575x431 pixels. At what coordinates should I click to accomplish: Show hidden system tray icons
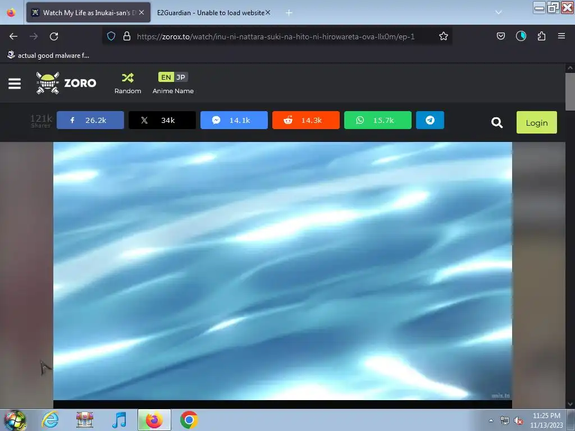click(x=491, y=420)
